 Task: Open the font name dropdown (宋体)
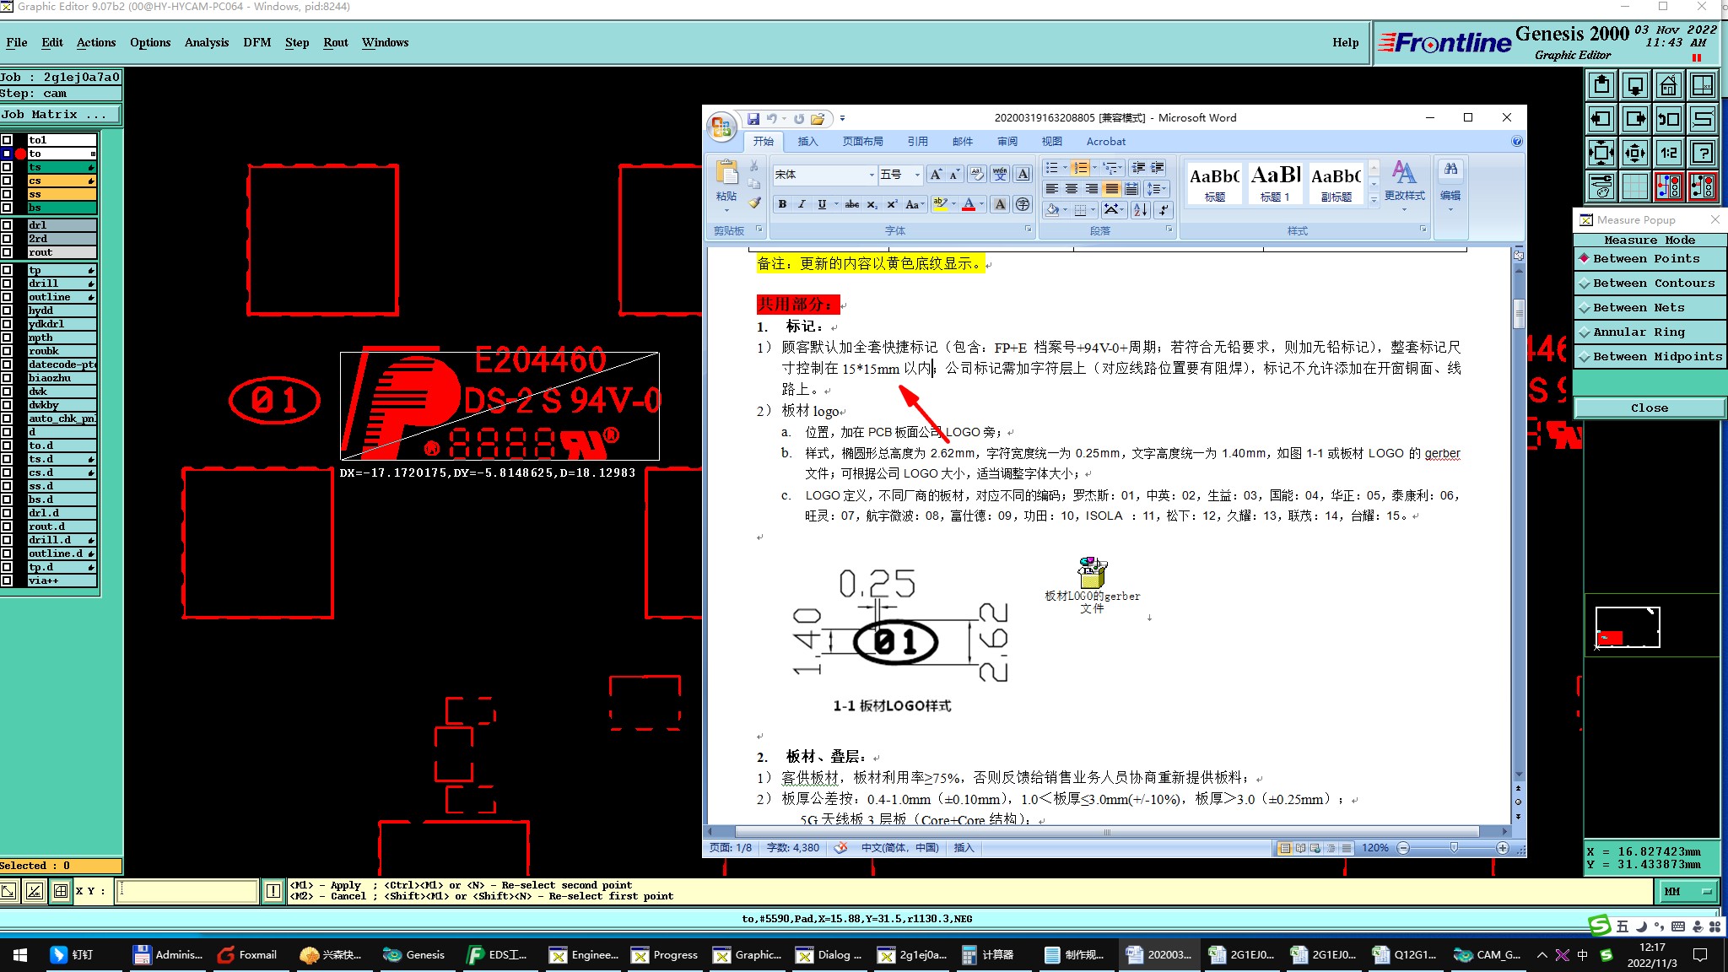pyautogui.click(x=872, y=175)
